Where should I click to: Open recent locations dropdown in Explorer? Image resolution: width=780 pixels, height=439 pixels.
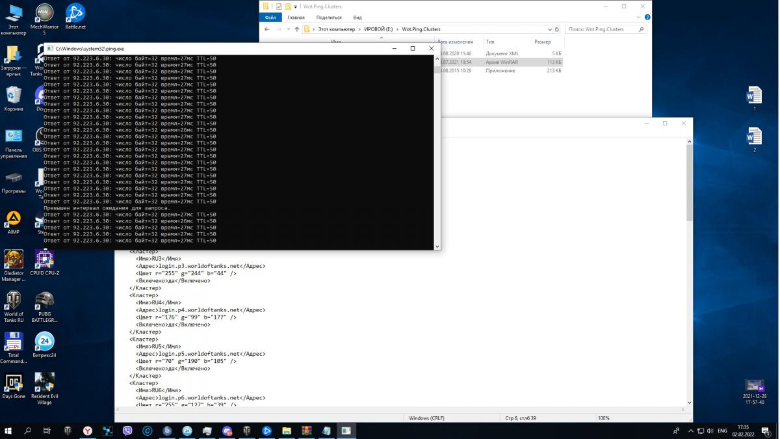[x=289, y=29]
